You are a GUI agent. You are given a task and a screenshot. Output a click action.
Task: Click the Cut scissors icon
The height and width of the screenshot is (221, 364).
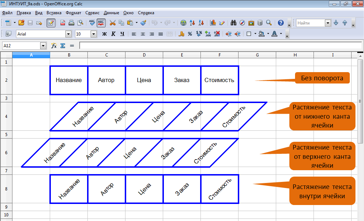(112, 23)
